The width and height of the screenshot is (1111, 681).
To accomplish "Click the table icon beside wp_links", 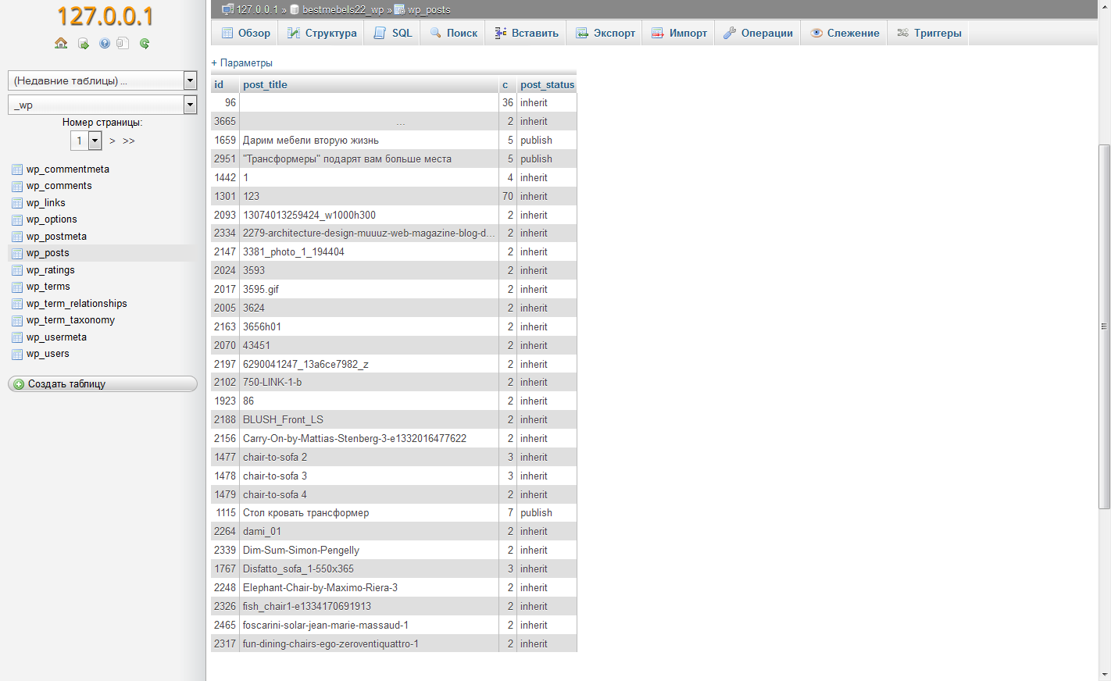I will coord(17,203).
